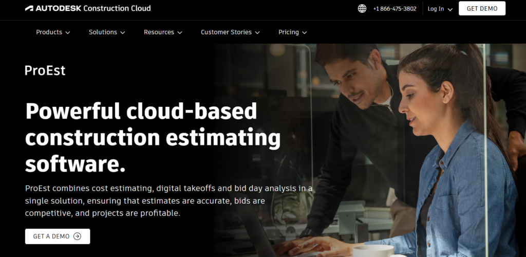The height and width of the screenshot is (257, 526).
Task: Open the Solutions menu
Action: click(103, 32)
